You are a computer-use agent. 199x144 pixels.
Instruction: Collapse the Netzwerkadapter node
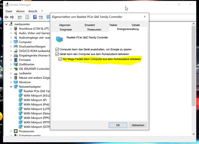(11, 87)
